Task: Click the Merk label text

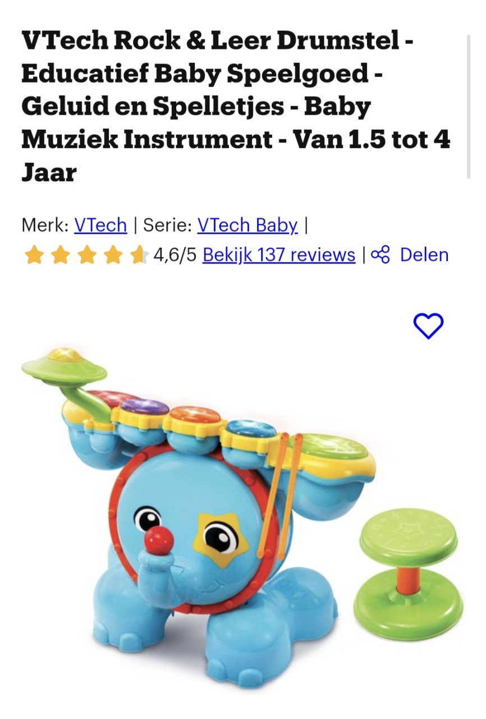Action: tap(45, 225)
